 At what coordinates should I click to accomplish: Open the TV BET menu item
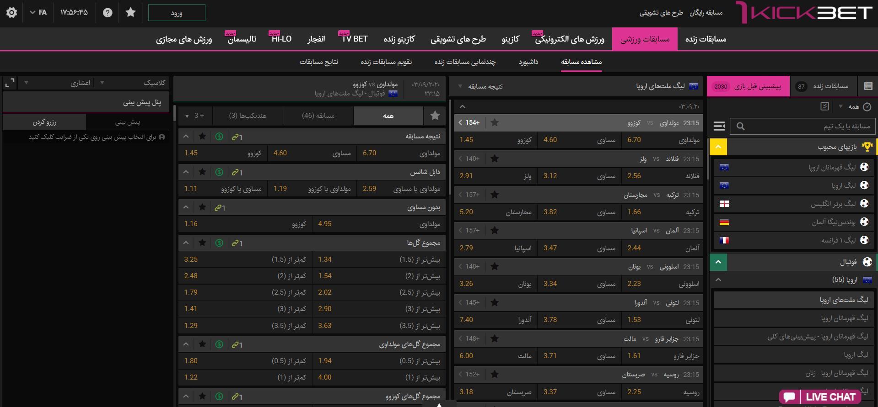coord(355,39)
